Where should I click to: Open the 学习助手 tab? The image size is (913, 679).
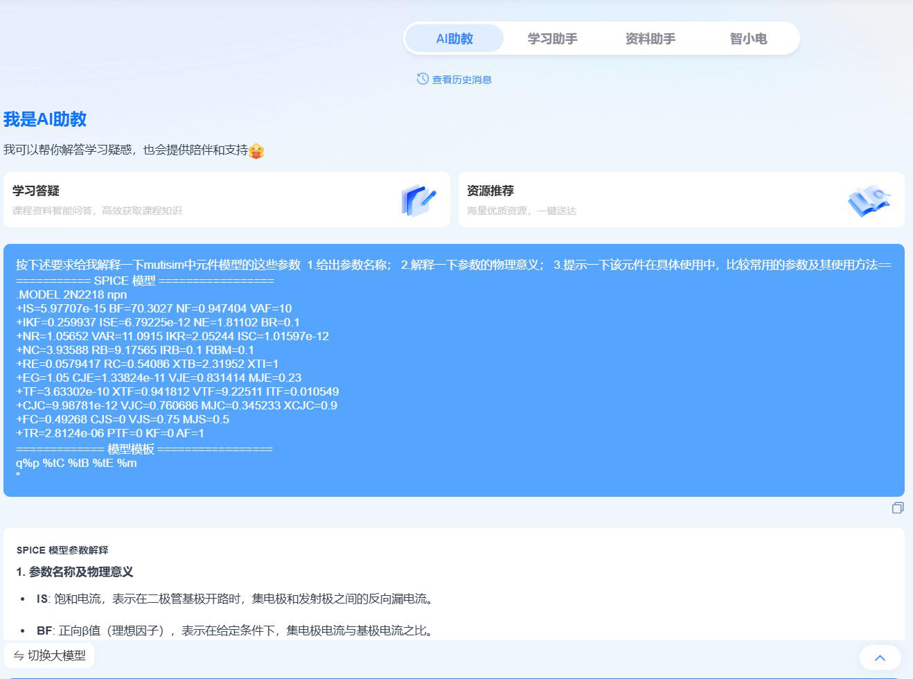(x=552, y=39)
